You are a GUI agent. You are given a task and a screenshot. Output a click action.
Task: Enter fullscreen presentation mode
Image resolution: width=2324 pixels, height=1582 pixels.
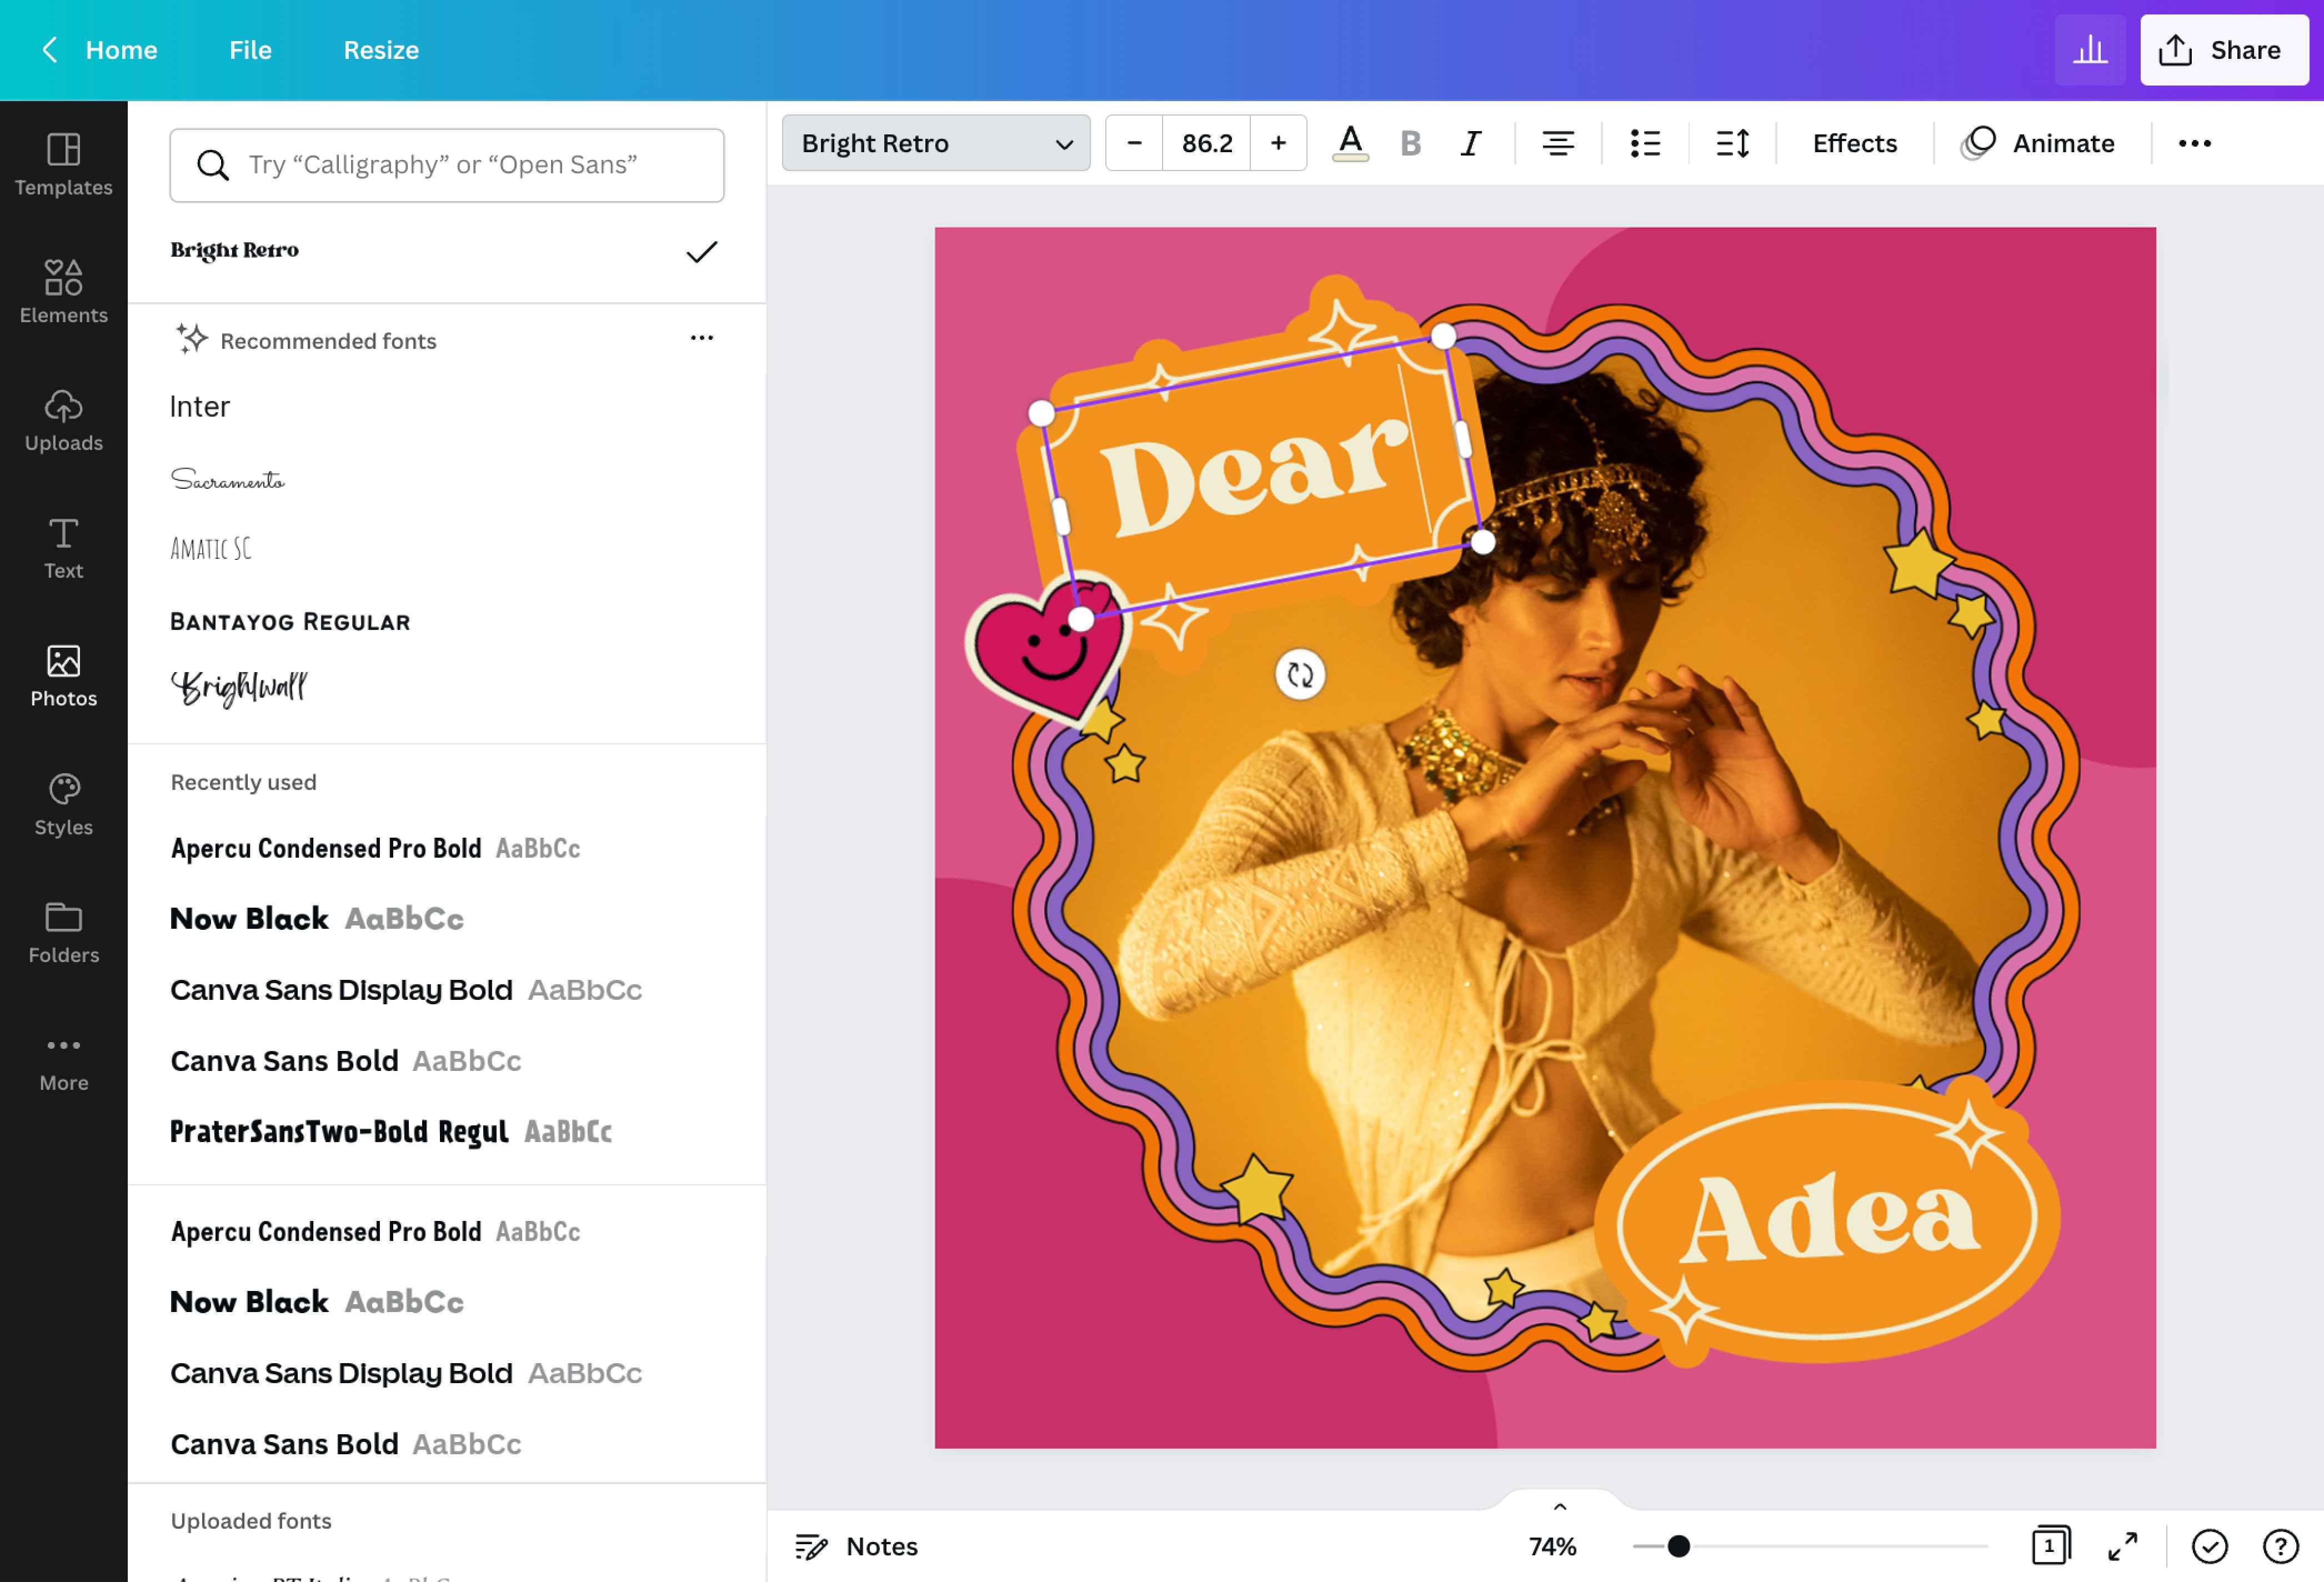coord(2122,1546)
